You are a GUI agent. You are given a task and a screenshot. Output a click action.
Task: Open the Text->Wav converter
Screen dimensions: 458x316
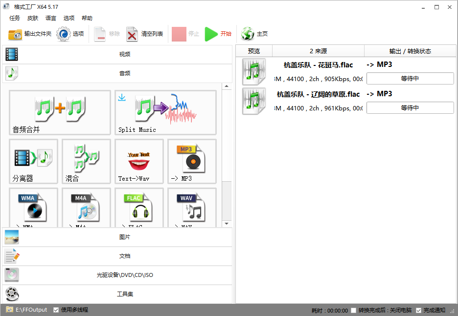(x=139, y=161)
